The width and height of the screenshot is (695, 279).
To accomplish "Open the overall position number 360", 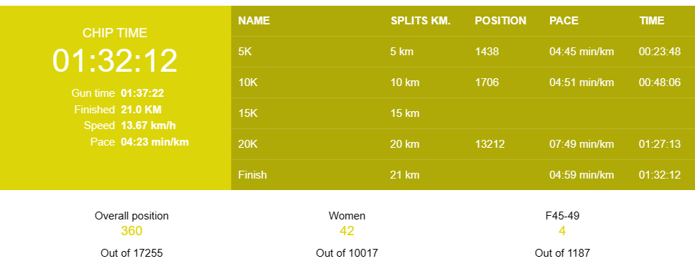I will [x=131, y=231].
